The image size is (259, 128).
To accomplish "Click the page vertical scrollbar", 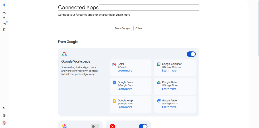I will click(258, 28).
